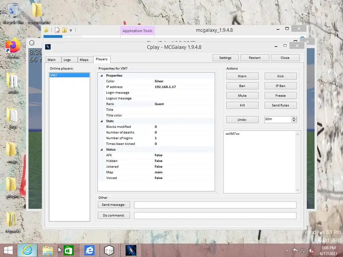Select the Map main status row
The width and height of the screenshot is (343, 257).
tap(156, 172)
